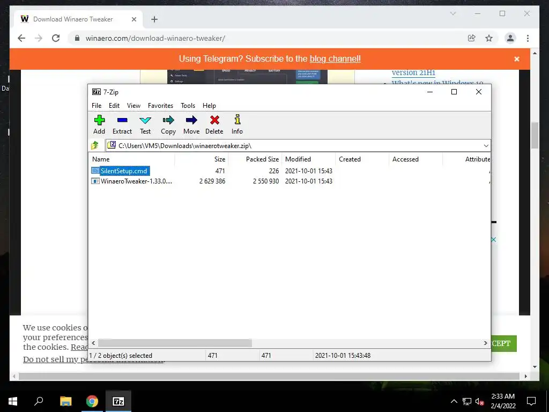Viewport: 549px width, 412px height.
Task: Sort by Packed Size column
Action: tap(255, 159)
